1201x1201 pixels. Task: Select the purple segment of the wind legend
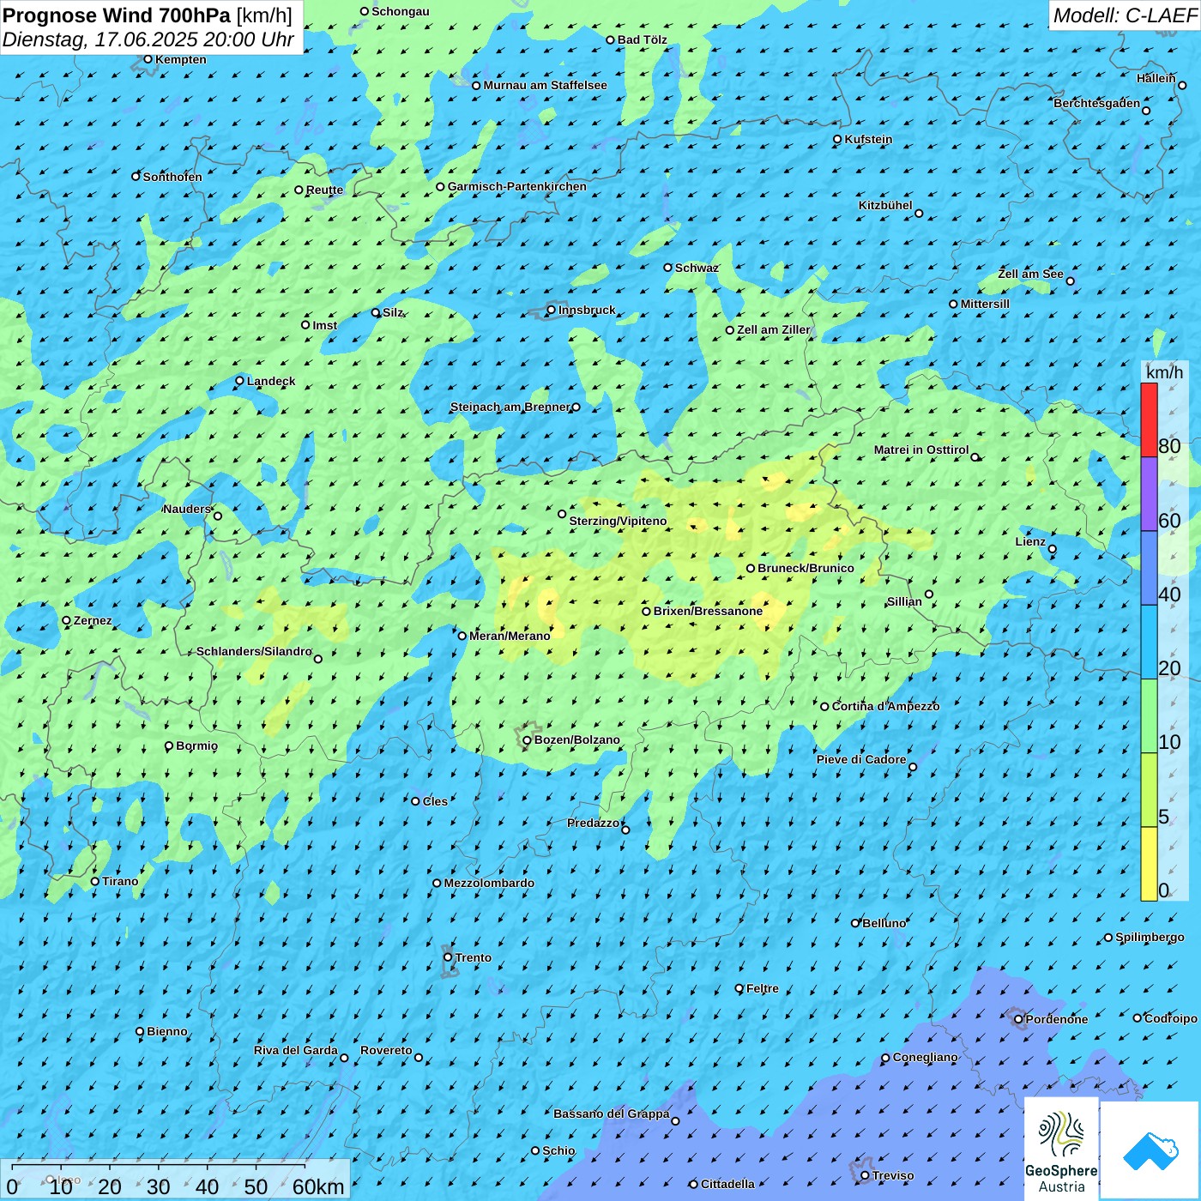1149,494
